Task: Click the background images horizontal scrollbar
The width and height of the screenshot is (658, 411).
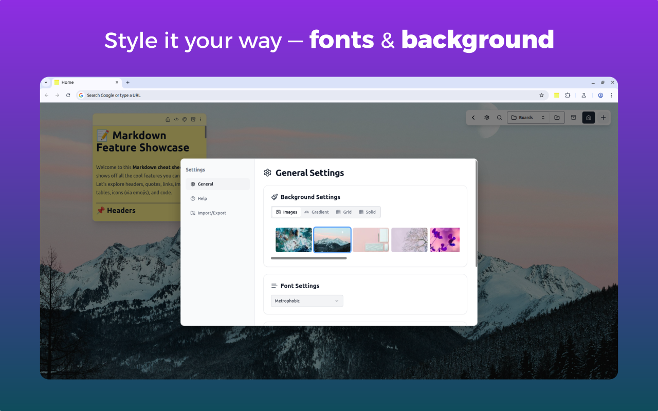Action: click(x=309, y=258)
